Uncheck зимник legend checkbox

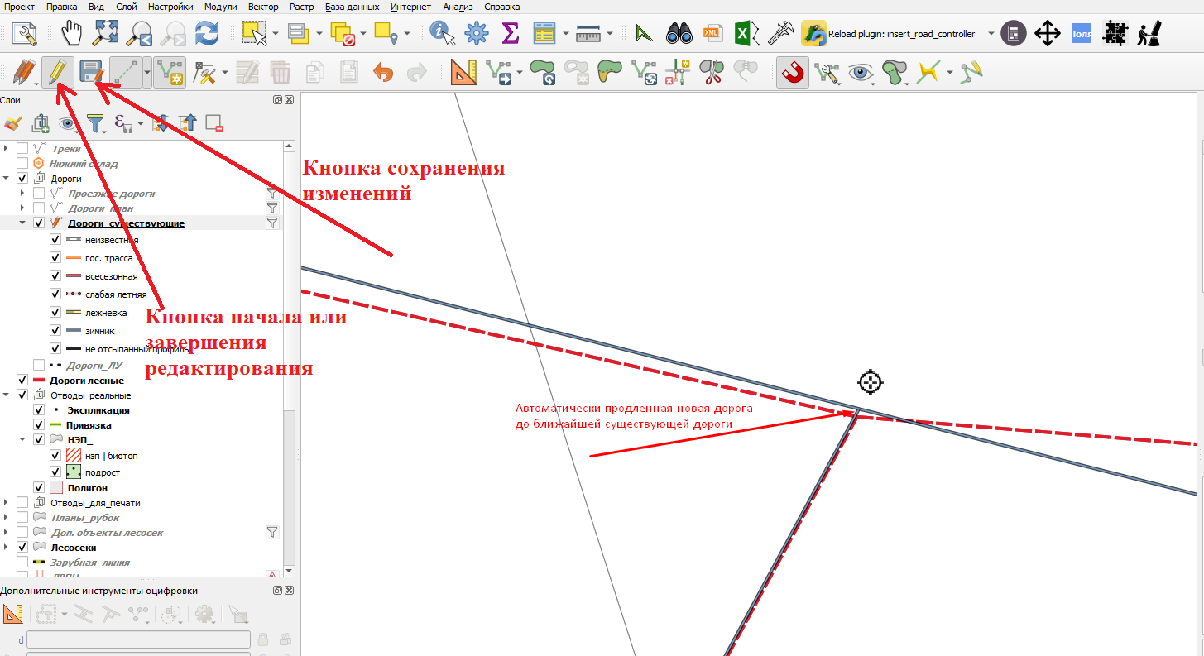pyautogui.click(x=55, y=331)
